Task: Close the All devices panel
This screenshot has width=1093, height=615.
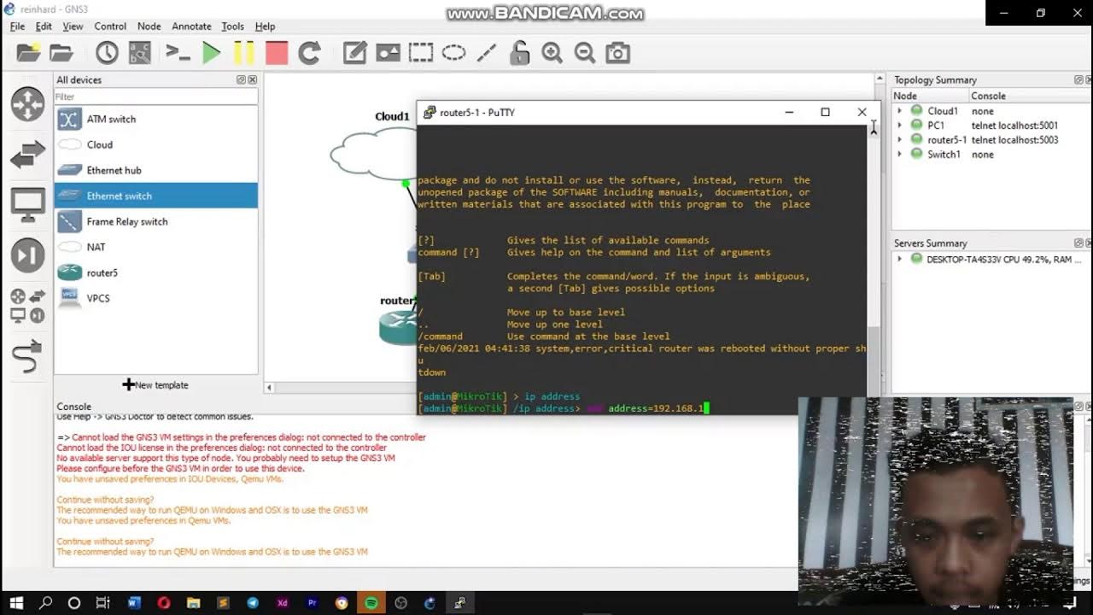Action: [252, 79]
